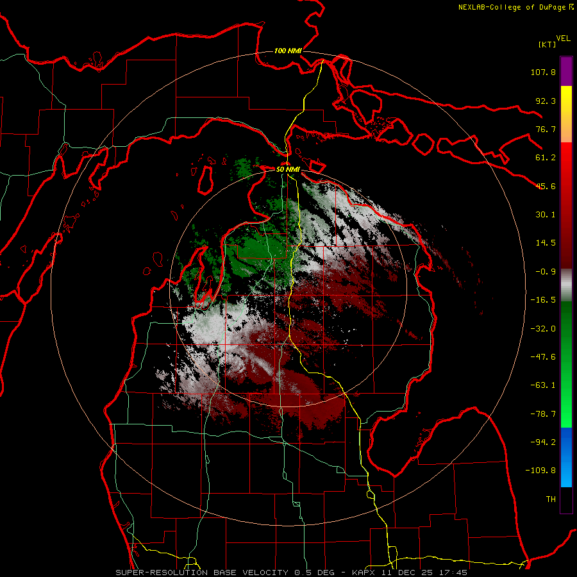Click the 50 NMI range ring label
The image size is (577, 577).
point(288,170)
